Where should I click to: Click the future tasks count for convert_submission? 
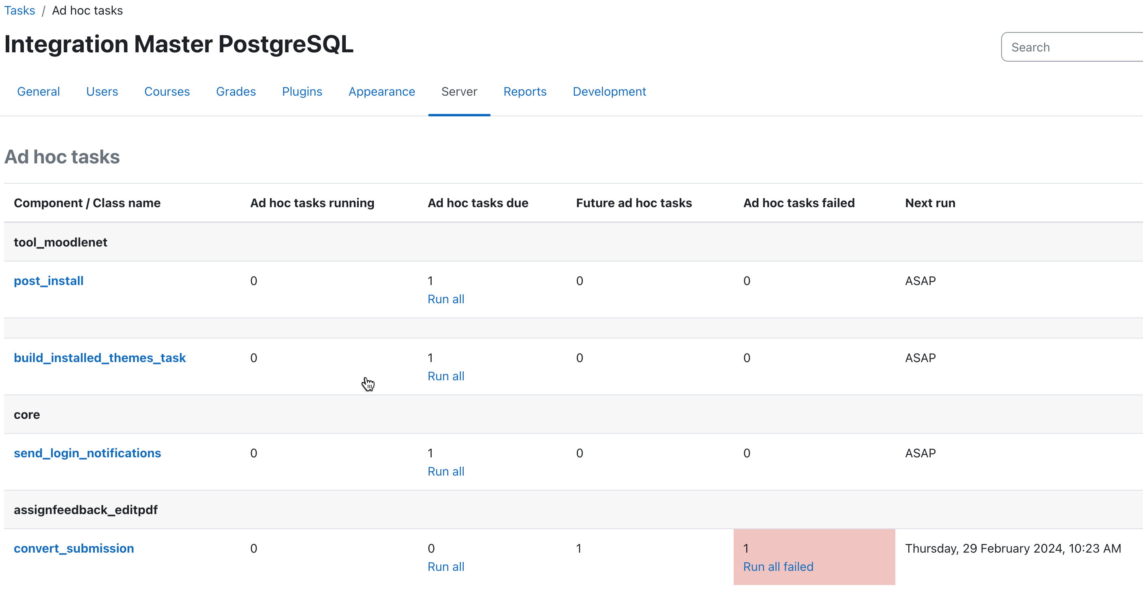coord(579,549)
